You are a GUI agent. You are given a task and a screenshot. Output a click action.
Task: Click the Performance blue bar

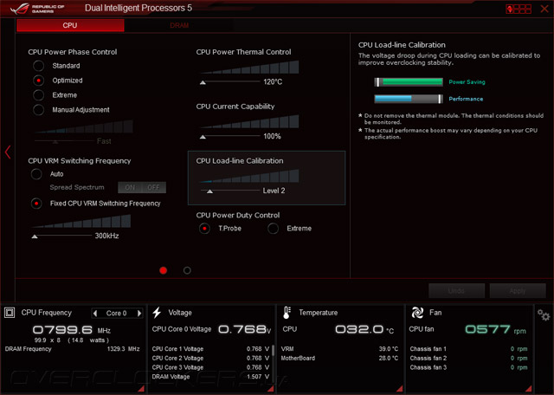[409, 99]
